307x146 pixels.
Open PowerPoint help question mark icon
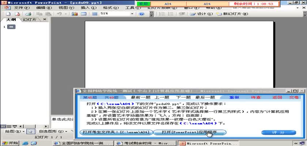tap(141, 14)
